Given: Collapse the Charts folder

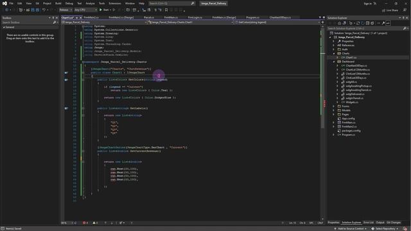Looking at the screenshot, I should pos(334,53).
